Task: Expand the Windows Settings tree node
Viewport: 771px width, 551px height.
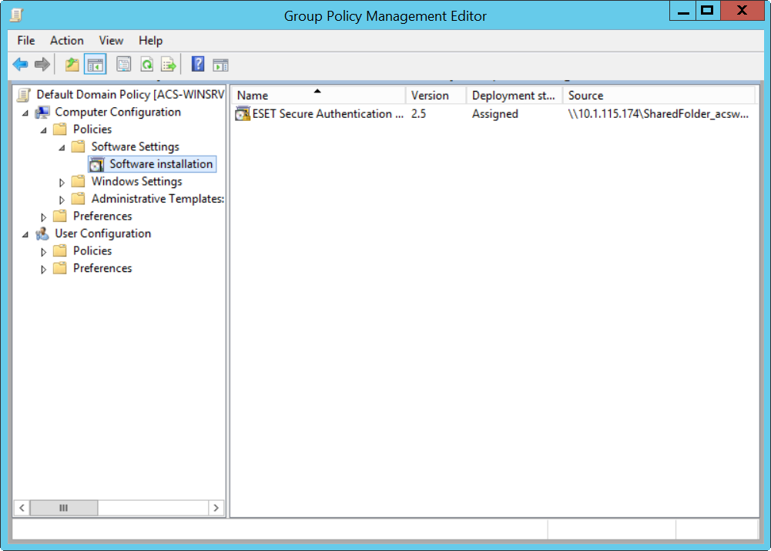Action: click(62, 181)
